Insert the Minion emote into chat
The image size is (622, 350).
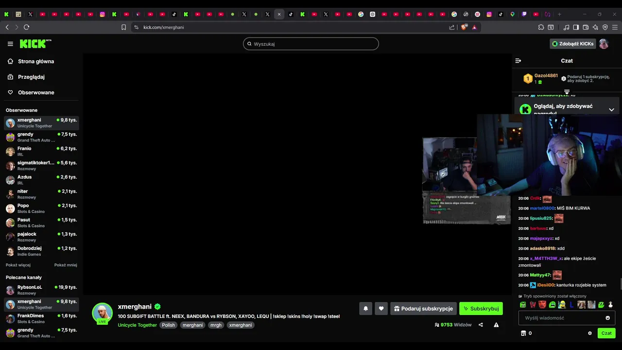(x=562, y=305)
